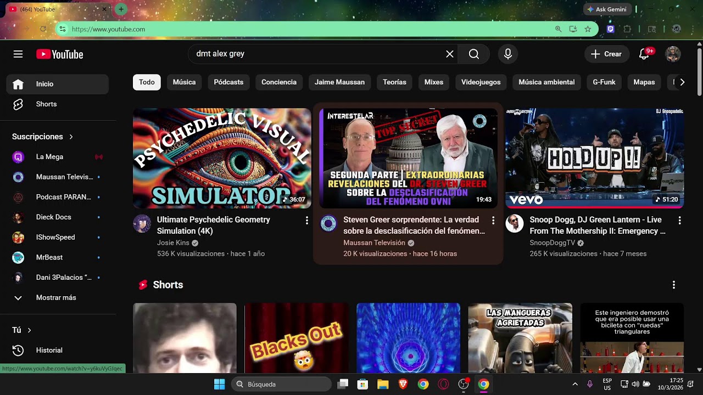Select the Videojuegos filter chip
The width and height of the screenshot is (703, 395).
481,82
